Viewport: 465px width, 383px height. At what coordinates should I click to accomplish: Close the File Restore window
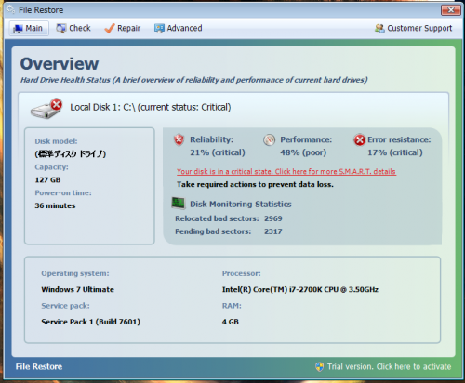click(451, 10)
